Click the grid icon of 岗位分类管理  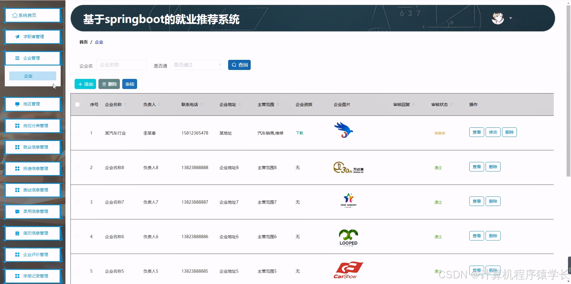point(17,126)
